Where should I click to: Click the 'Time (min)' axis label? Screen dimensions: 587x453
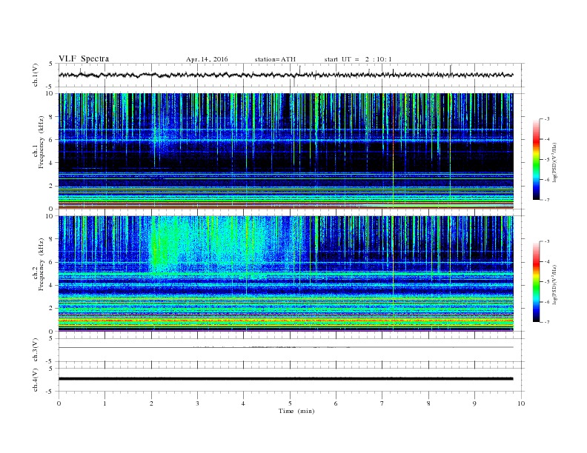[296, 411]
